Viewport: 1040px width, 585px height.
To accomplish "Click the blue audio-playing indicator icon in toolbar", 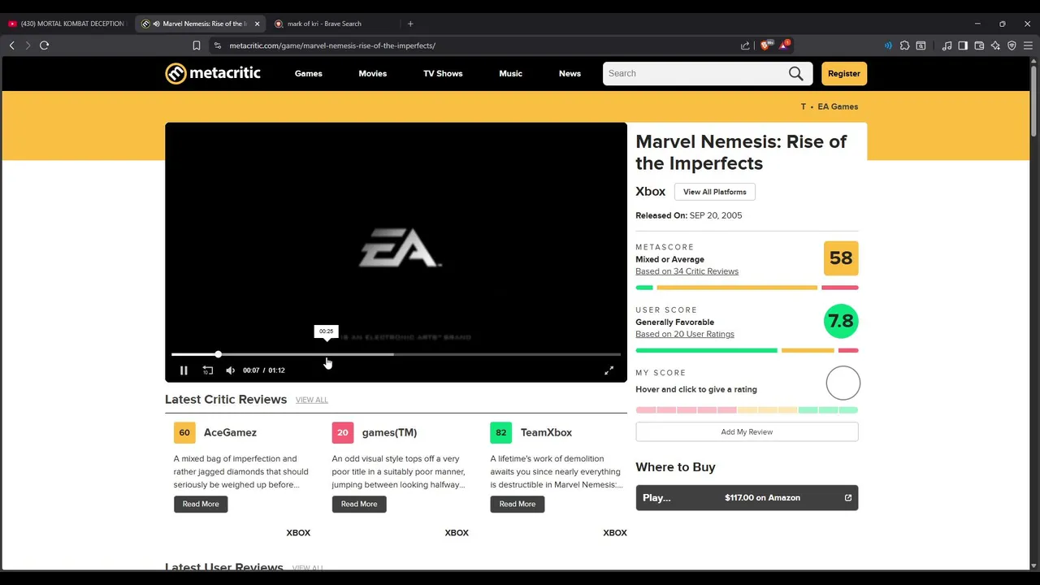I will pyautogui.click(x=888, y=45).
